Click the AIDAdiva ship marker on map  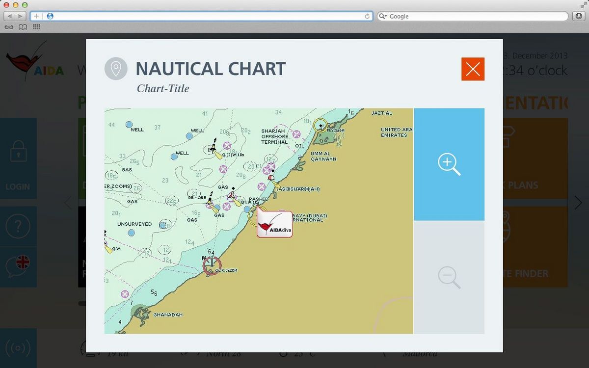pos(274,224)
